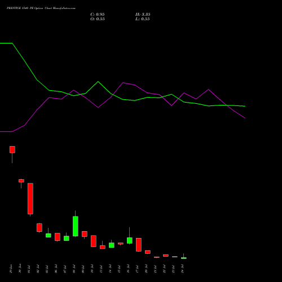Click the purple indicator line's highest peak
Screen dimensions: 282x282
(x=123, y=82)
